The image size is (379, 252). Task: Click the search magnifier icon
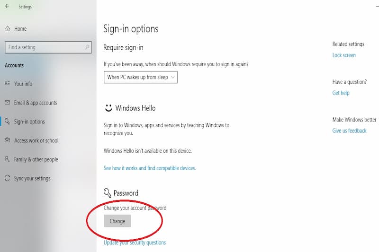[x=87, y=47]
